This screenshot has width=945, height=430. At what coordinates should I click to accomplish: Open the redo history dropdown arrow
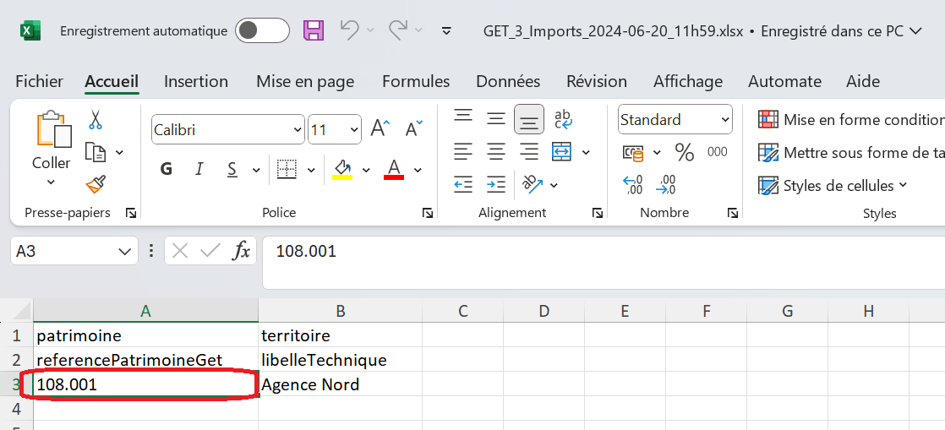pyautogui.click(x=419, y=30)
